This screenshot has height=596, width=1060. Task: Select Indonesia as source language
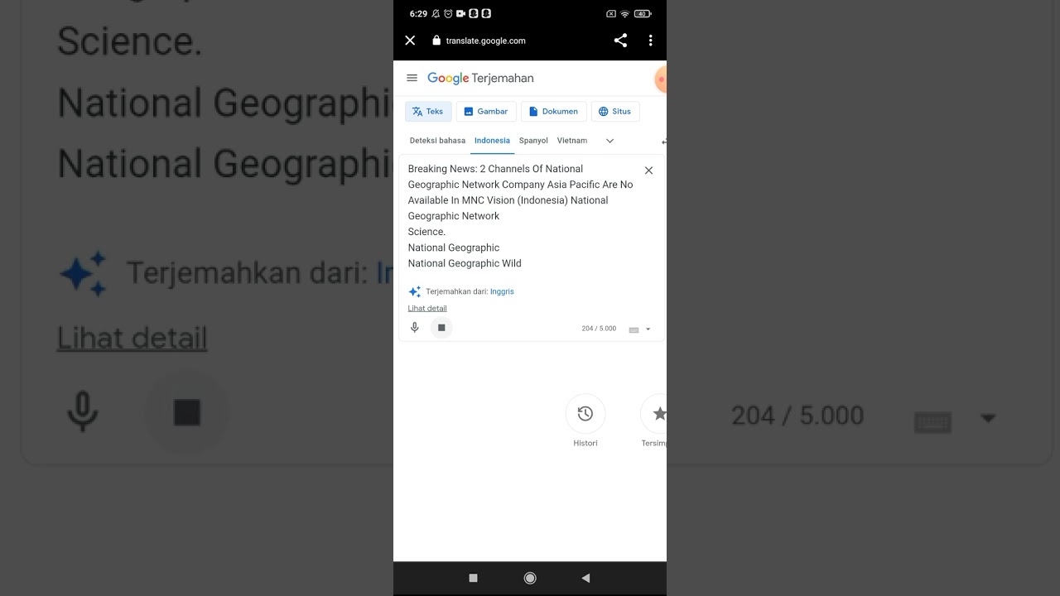pos(492,141)
